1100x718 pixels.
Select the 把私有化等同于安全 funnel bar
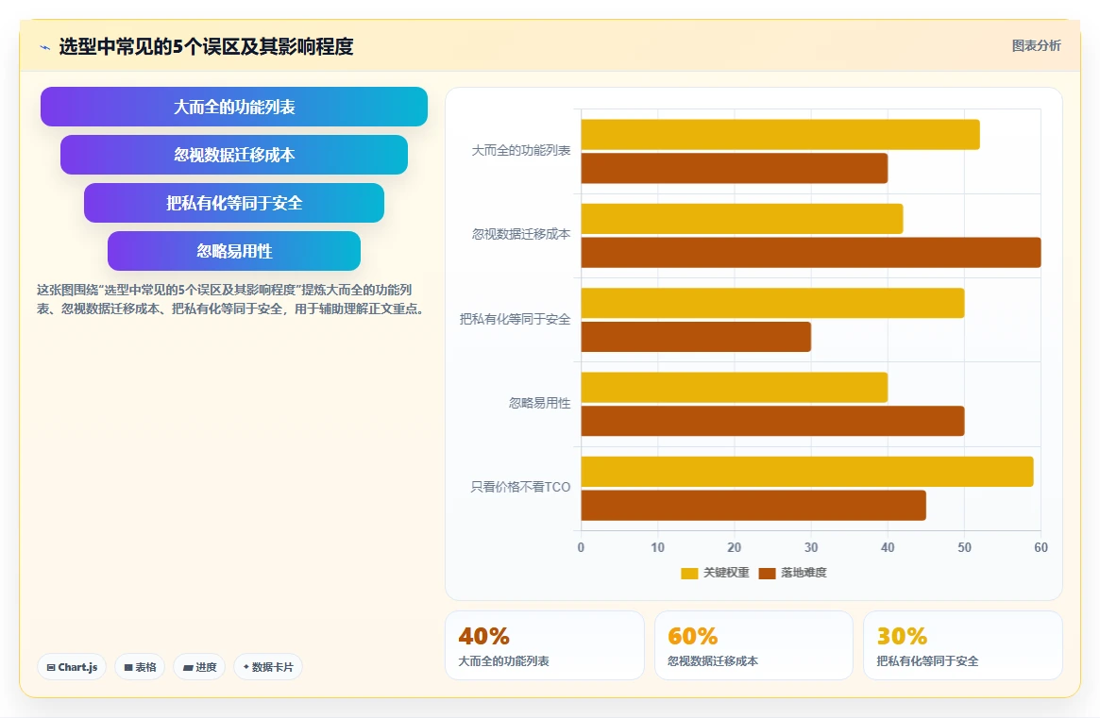point(233,203)
